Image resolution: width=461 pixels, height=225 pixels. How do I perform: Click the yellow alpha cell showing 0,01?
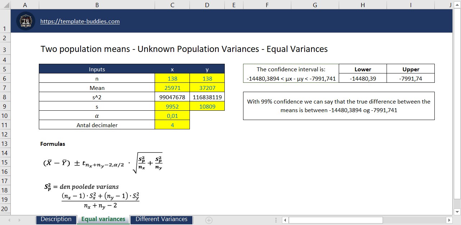(x=172, y=115)
